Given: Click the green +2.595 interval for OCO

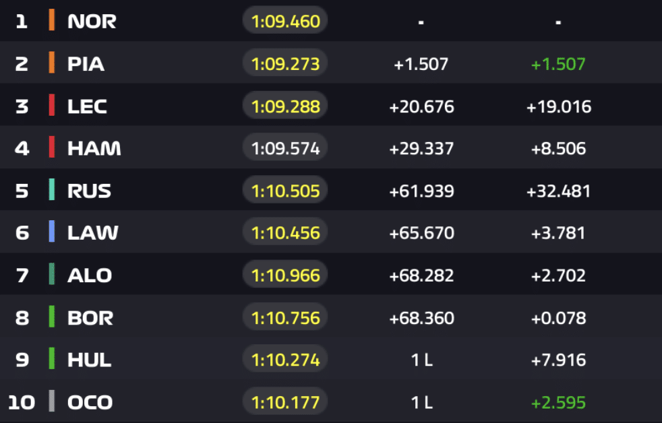Looking at the screenshot, I should pos(558,403).
